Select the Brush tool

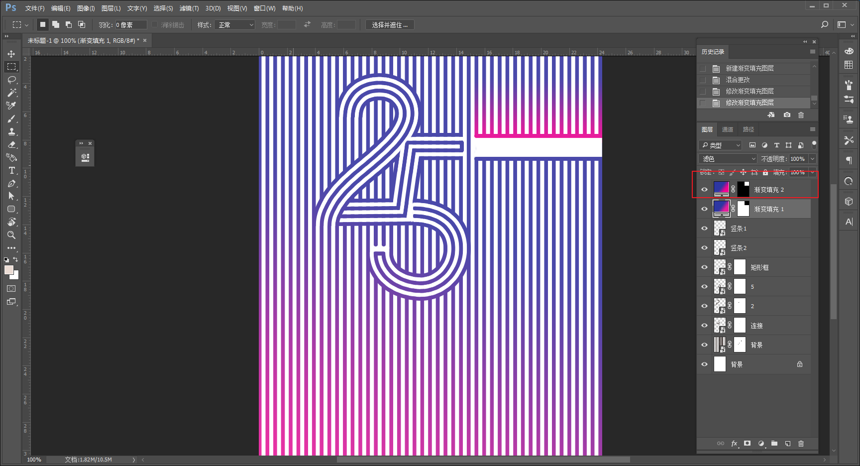click(11, 118)
